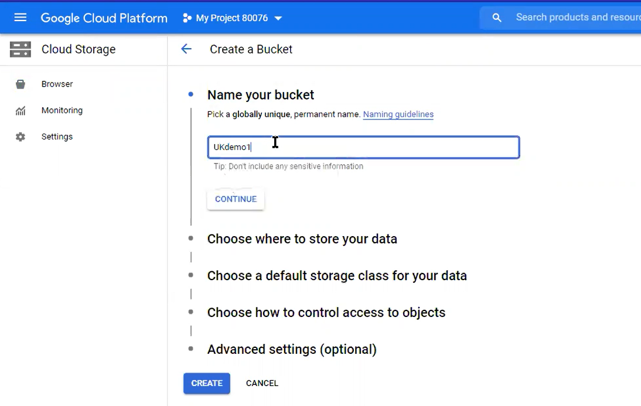Expand Choose where to store your data
Viewport: 641px width, 406px height.
coord(302,239)
